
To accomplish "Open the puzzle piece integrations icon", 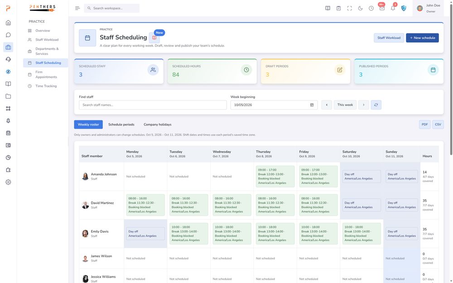I will (8, 170).
